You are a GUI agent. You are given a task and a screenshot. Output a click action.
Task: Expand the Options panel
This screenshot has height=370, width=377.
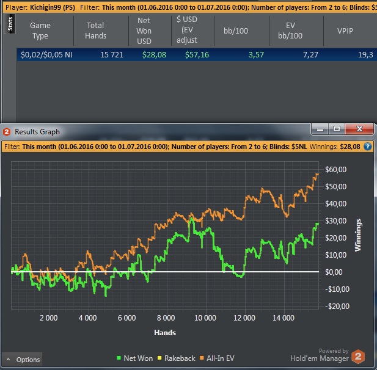click(22, 360)
